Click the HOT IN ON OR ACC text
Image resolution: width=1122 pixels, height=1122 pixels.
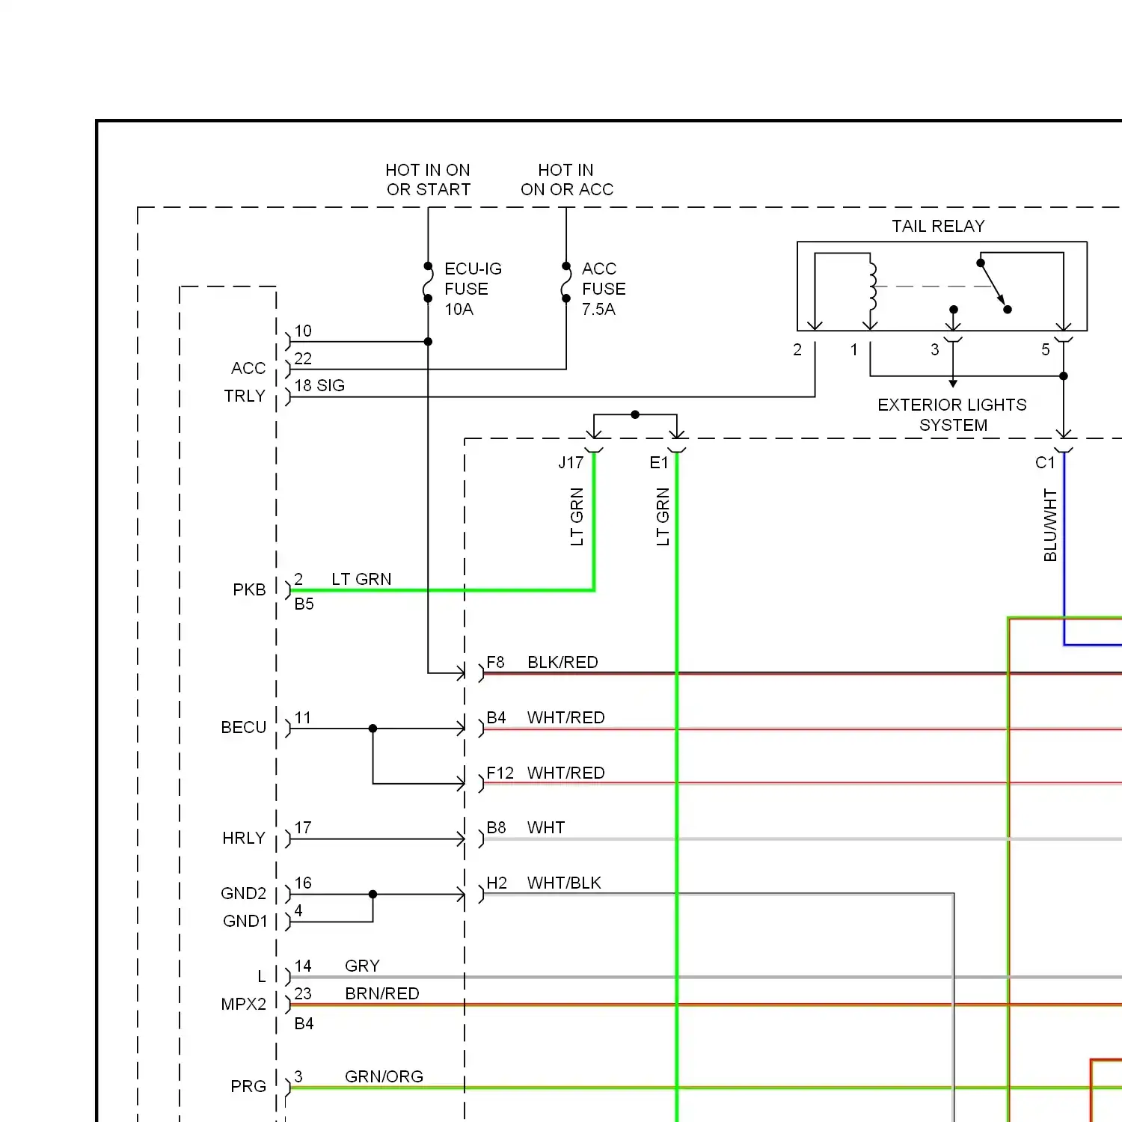567,180
